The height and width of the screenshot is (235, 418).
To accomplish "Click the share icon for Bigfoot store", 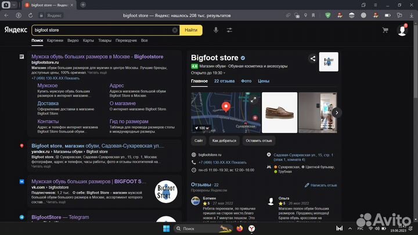I will pyautogui.click(x=313, y=58).
